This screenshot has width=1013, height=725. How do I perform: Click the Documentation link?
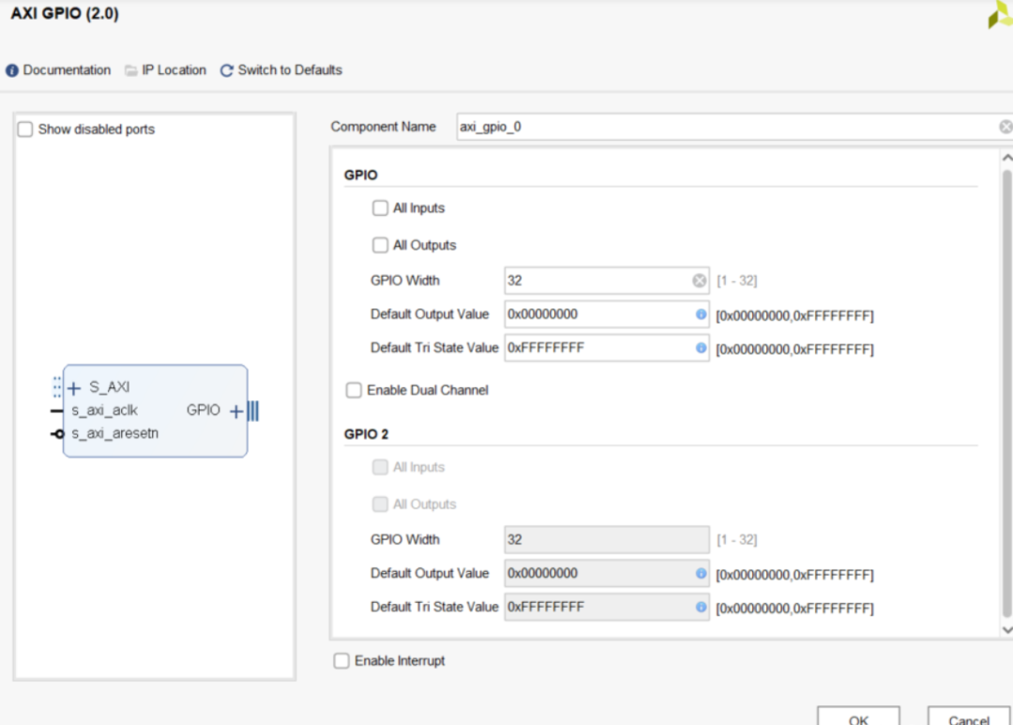pos(67,69)
